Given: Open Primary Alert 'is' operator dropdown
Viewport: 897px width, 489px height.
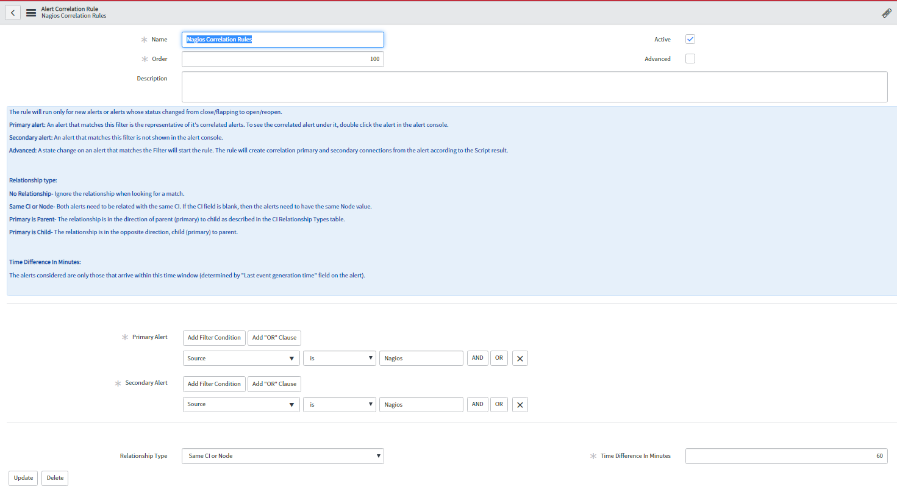Looking at the screenshot, I should (340, 359).
